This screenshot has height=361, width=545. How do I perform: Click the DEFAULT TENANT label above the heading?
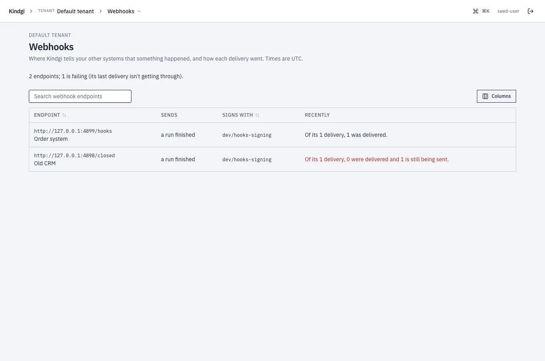tap(50, 35)
